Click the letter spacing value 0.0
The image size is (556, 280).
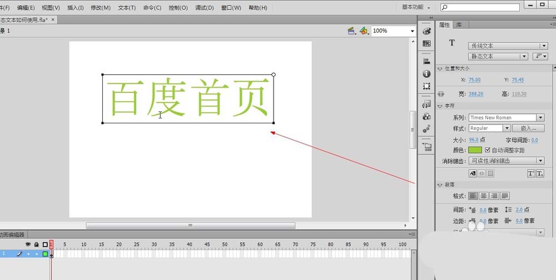click(x=534, y=140)
